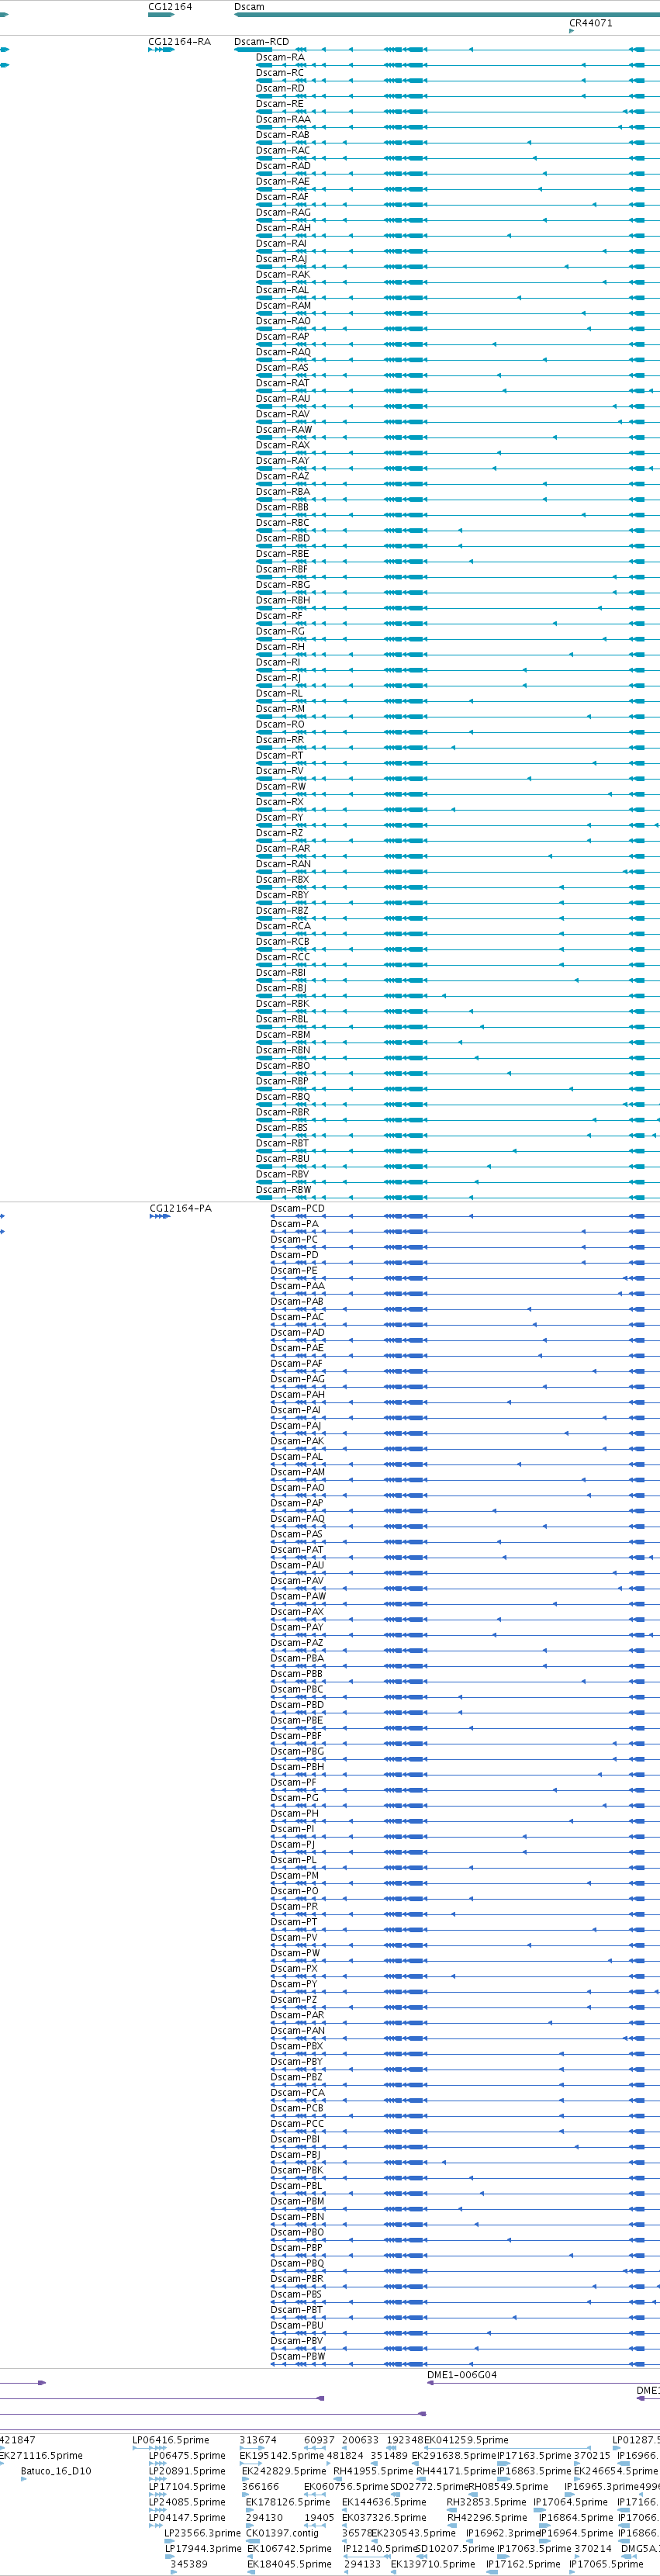Select the Dscam-RR transcript label
Viewport: 660px width, 2576px height.
pyautogui.click(x=280, y=740)
